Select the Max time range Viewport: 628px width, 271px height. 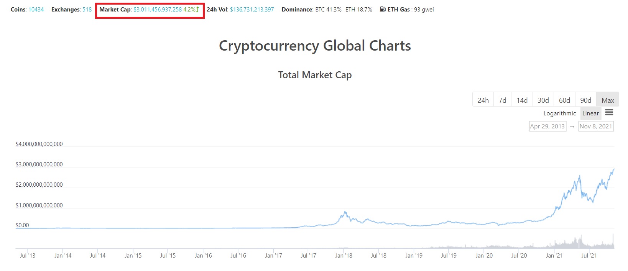click(x=608, y=100)
